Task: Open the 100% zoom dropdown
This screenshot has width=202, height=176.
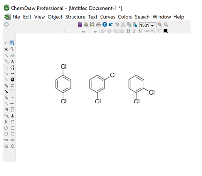Action: point(152,25)
